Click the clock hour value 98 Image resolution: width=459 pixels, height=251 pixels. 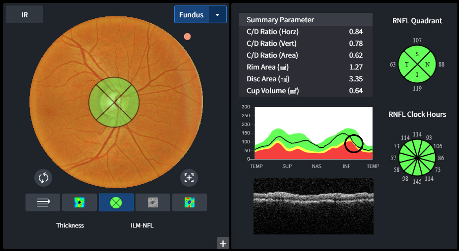coord(405,178)
